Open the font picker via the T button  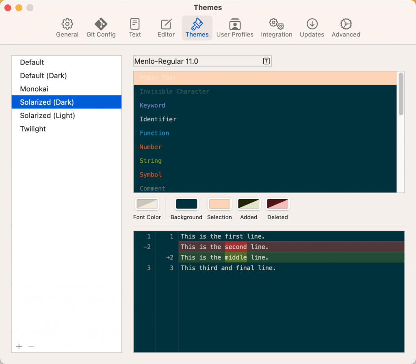tap(266, 61)
